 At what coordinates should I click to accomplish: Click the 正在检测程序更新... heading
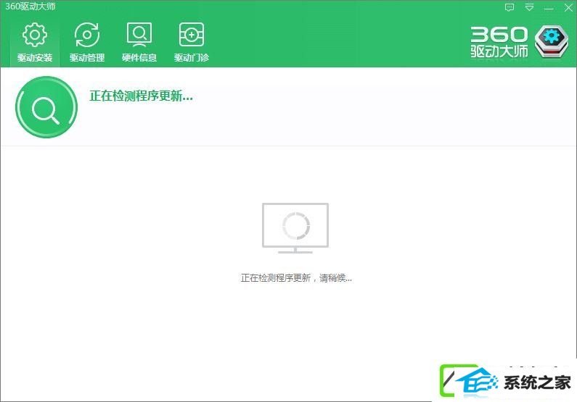click(141, 96)
